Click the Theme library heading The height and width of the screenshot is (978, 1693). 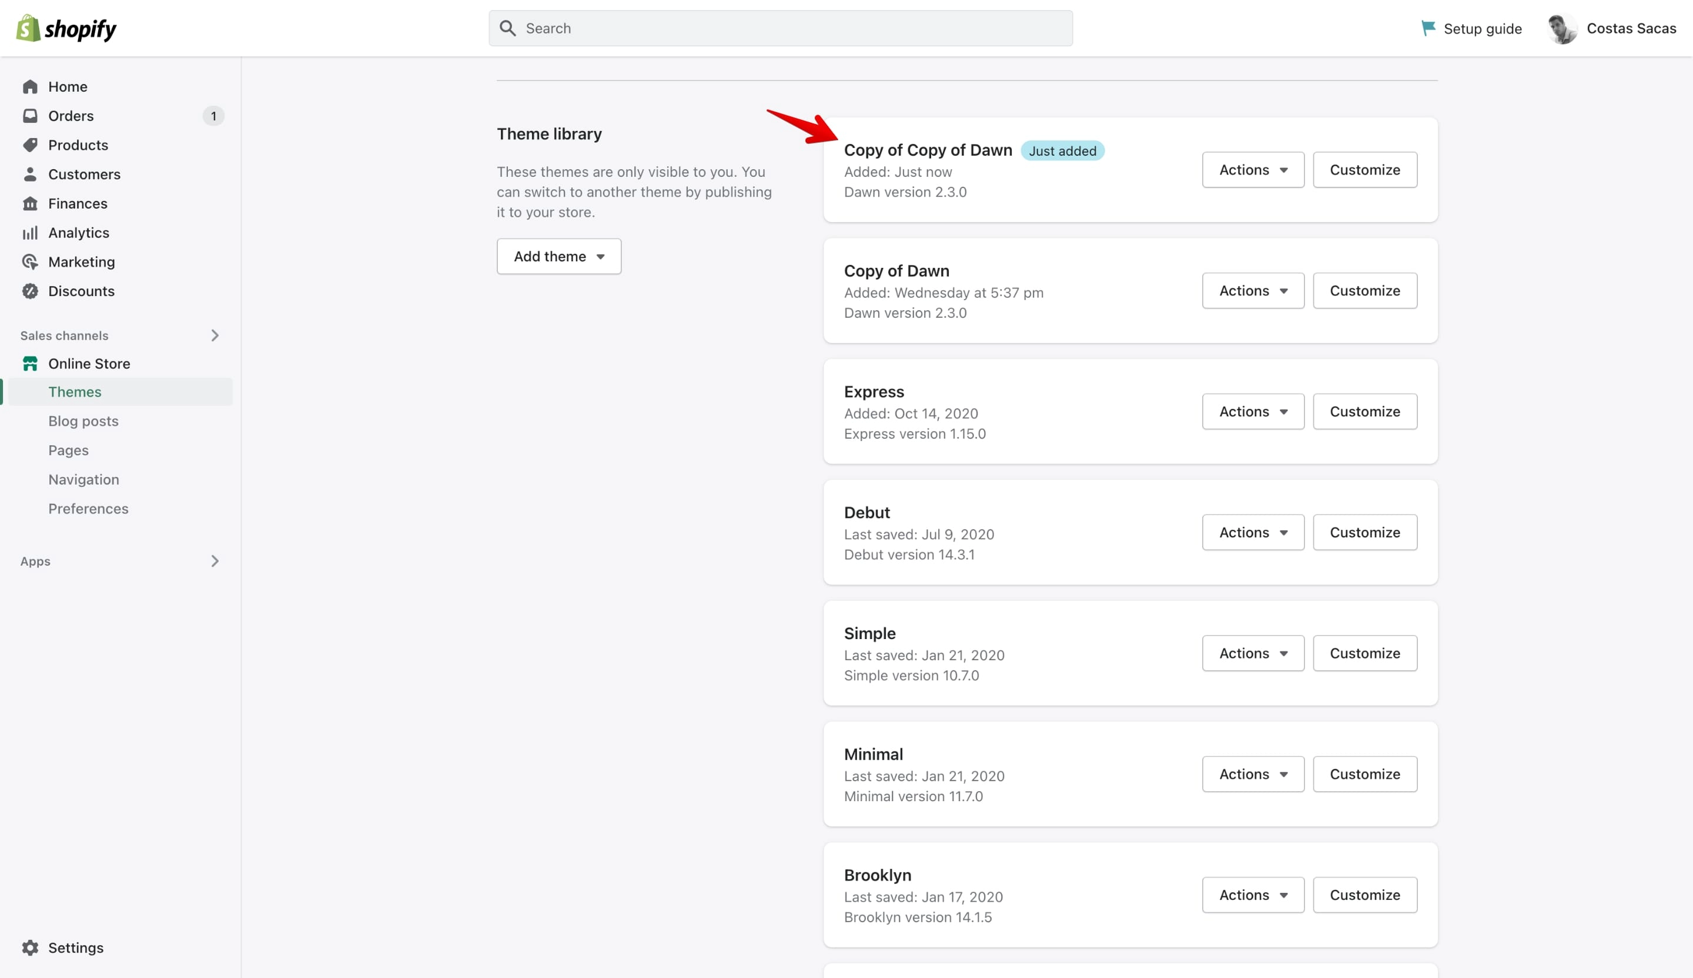[x=549, y=133]
